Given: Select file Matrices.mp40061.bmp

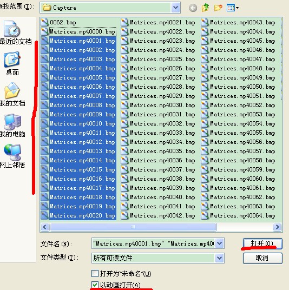Looking at the screenshot, I should tap(242, 188).
